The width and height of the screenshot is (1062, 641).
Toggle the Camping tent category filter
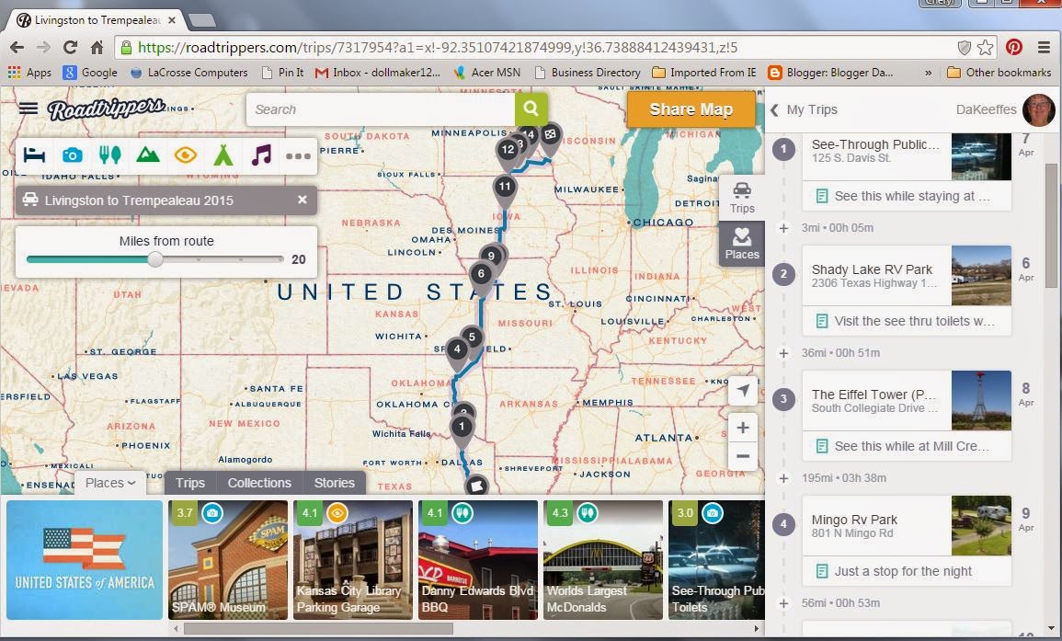(x=223, y=155)
